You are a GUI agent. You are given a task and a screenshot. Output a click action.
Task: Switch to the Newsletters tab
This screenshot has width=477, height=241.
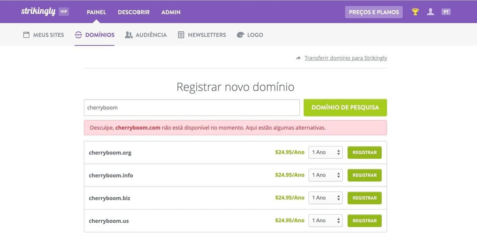pyautogui.click(x=202, y=35)
